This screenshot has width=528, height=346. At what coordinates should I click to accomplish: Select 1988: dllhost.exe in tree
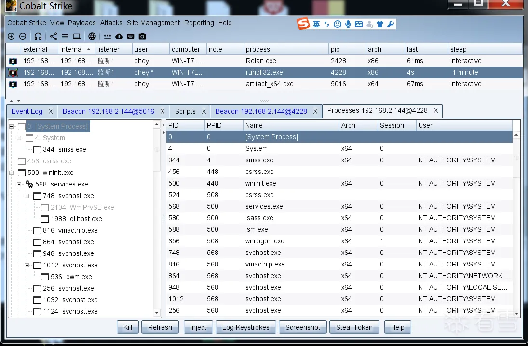[77, 219]
